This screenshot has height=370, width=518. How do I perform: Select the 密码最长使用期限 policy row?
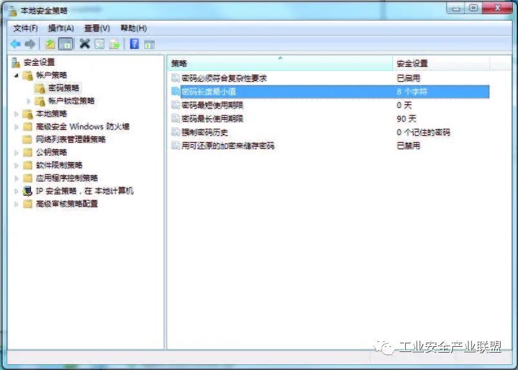pyautogui.click(x=212, y=119)
